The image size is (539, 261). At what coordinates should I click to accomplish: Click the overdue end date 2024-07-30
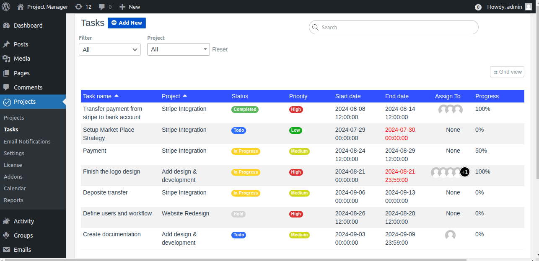pyautogui.click(x=400, y=134)
